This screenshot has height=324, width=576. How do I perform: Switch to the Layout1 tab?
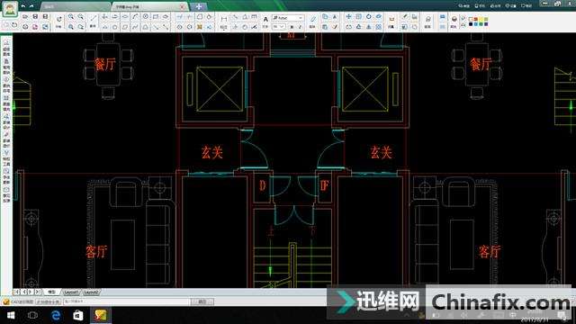click(x=70, y=292)
